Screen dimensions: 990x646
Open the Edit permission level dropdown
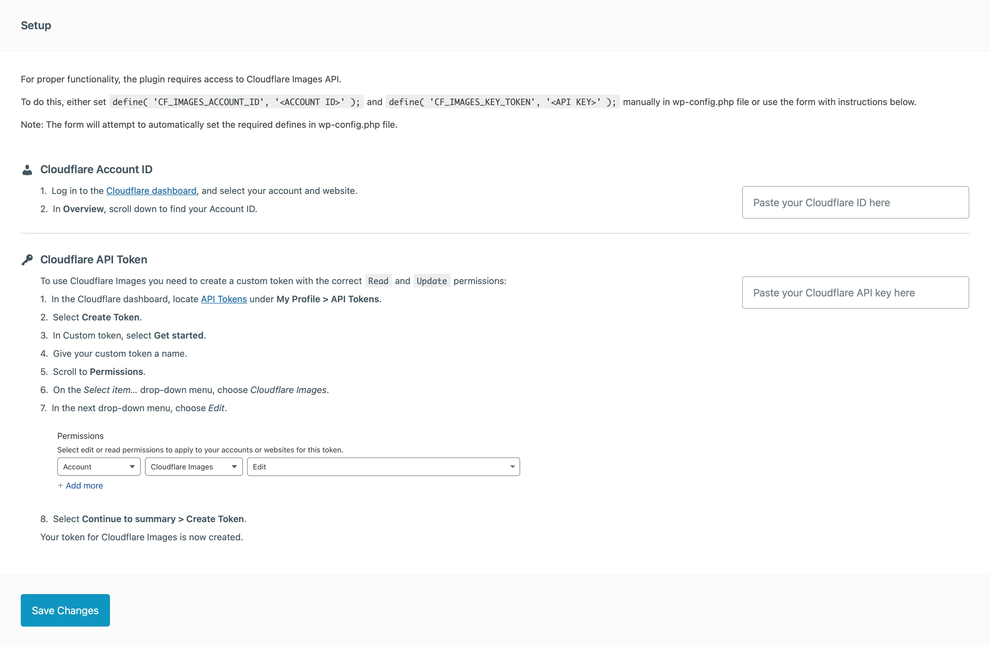click(x=383, y=466)
